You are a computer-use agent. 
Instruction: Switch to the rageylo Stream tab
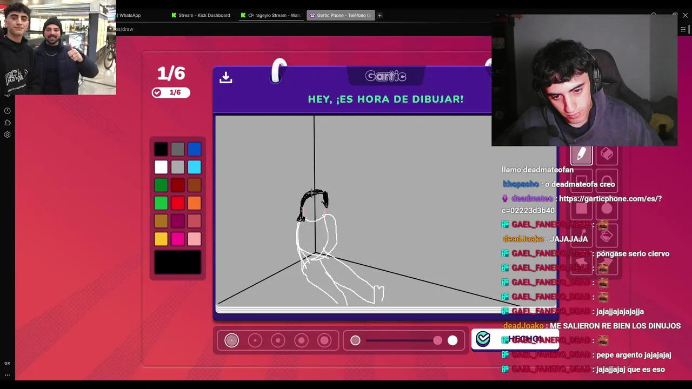[271, 15]
